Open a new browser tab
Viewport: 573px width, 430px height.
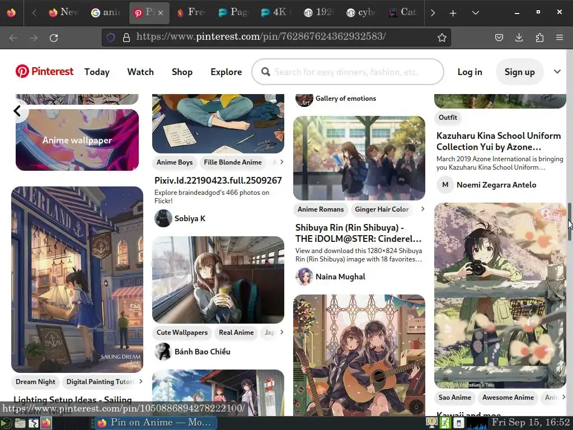tap(453, 13)
